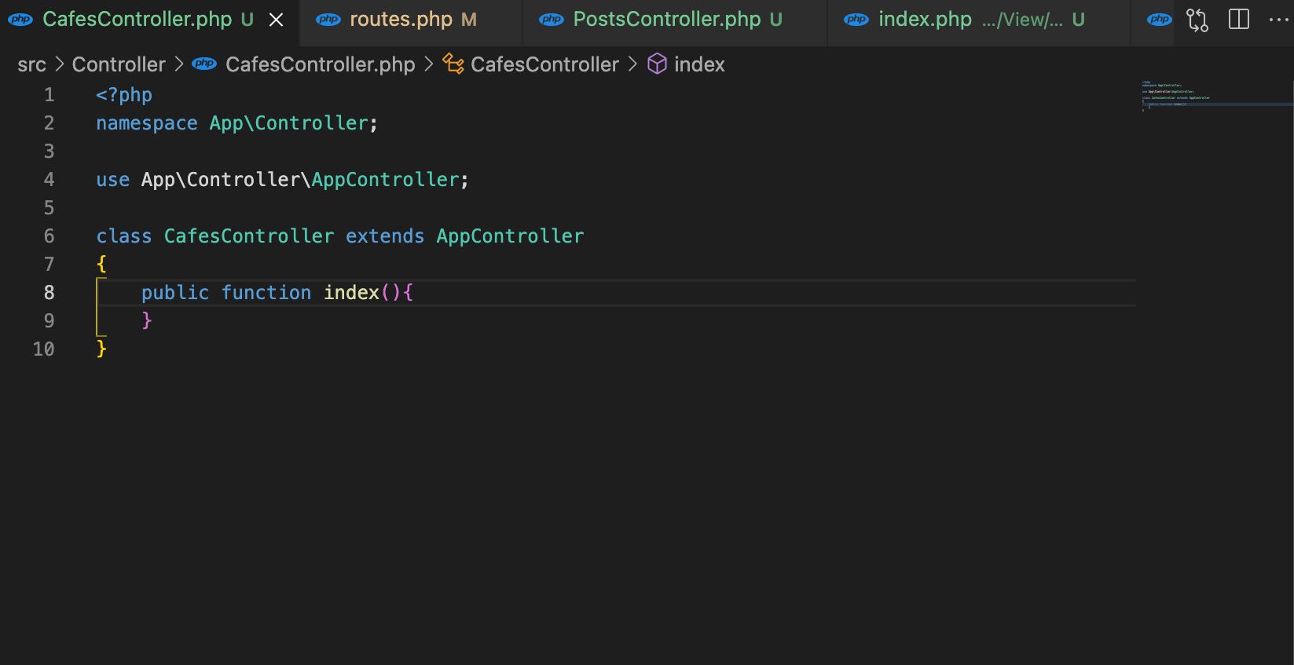
Task: Click AppController after the extends keyword
Action: point(510,236)
